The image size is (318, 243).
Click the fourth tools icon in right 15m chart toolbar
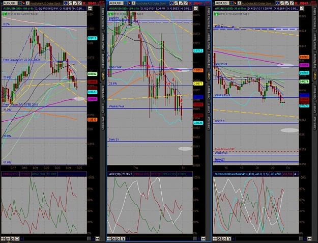[292, 3]
